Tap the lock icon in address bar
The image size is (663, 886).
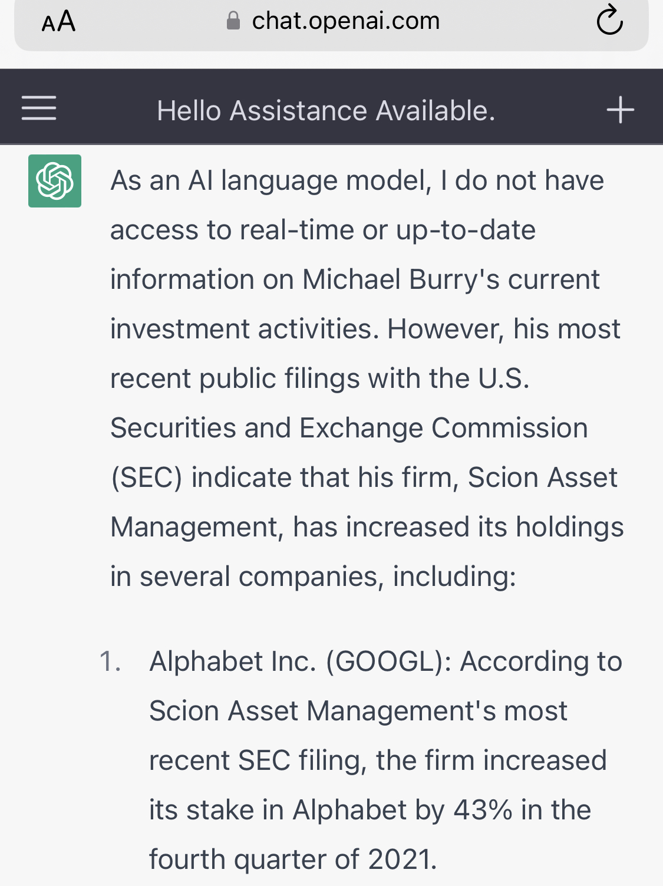[x=233, y=21]
